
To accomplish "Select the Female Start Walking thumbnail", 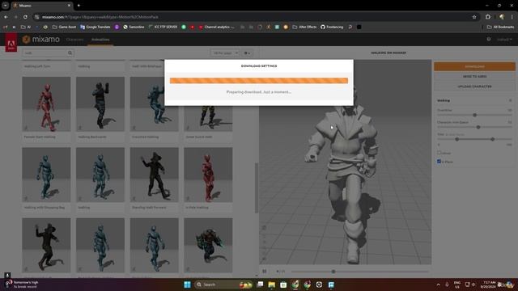I will pyautogui.click(x=46, y=104).
